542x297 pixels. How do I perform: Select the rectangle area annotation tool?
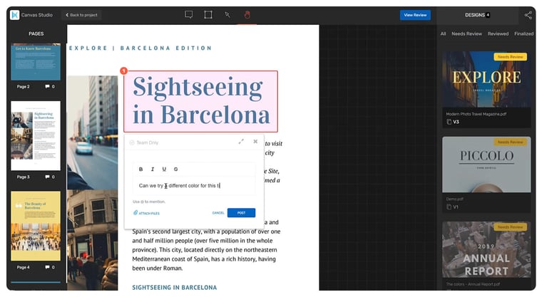pyautogui.click(x=208, y=14)
